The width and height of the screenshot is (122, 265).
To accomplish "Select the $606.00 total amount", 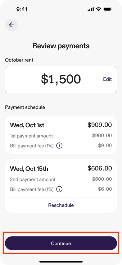I will [x=100, y=168].
